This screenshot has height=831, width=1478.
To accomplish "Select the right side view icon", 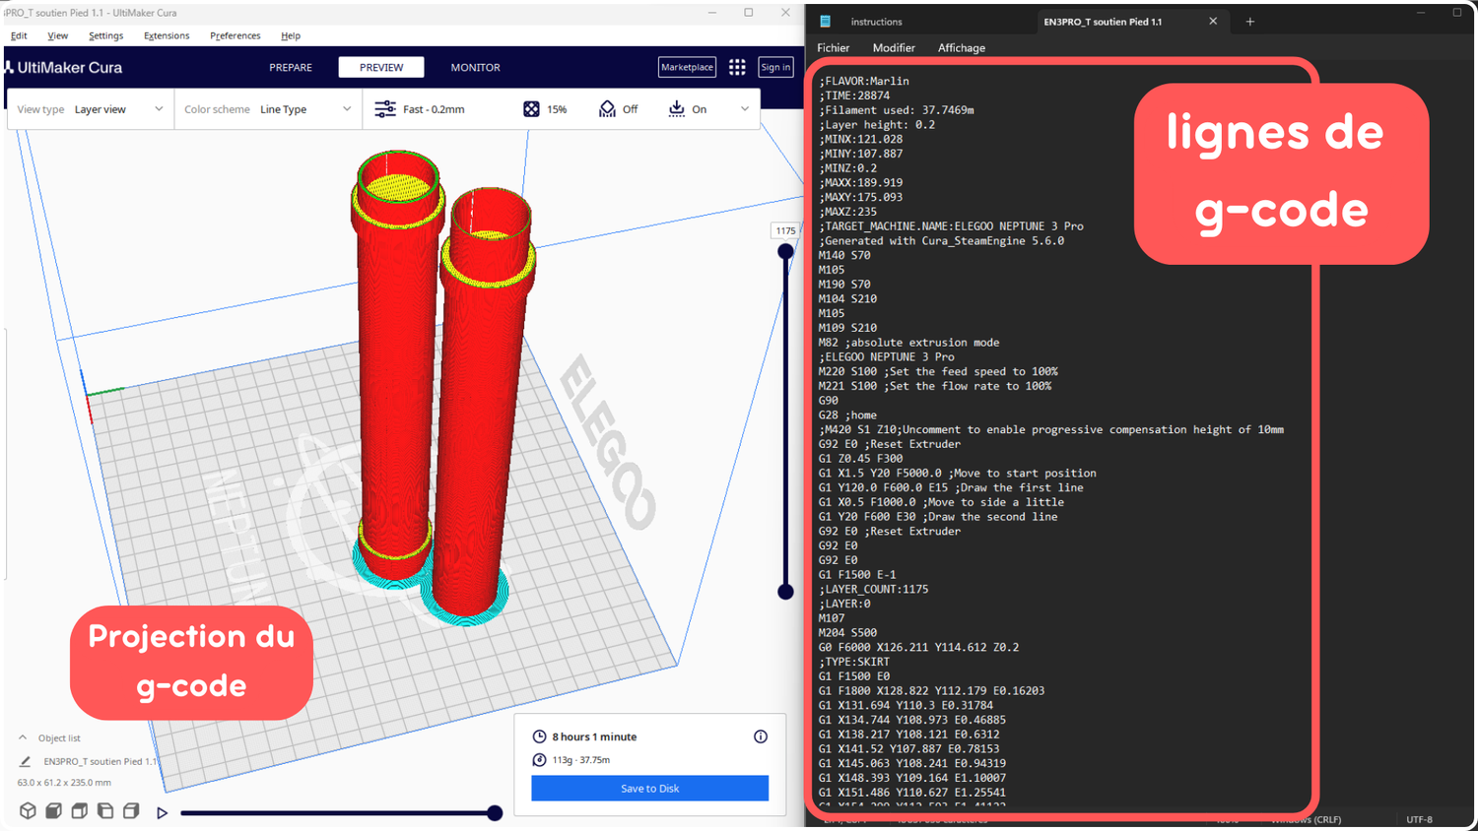I will (x=130, y=810).
